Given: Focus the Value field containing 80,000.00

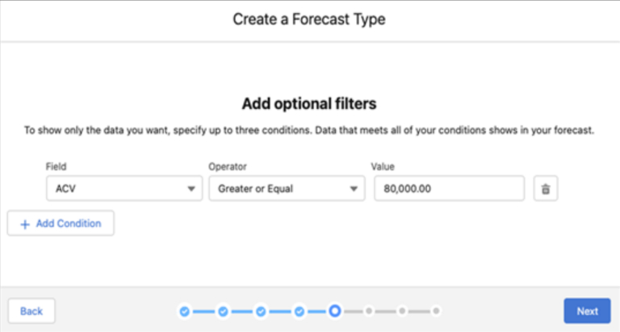Looking at the screenshot, I should pyautogui.click(x=448, y=189).
